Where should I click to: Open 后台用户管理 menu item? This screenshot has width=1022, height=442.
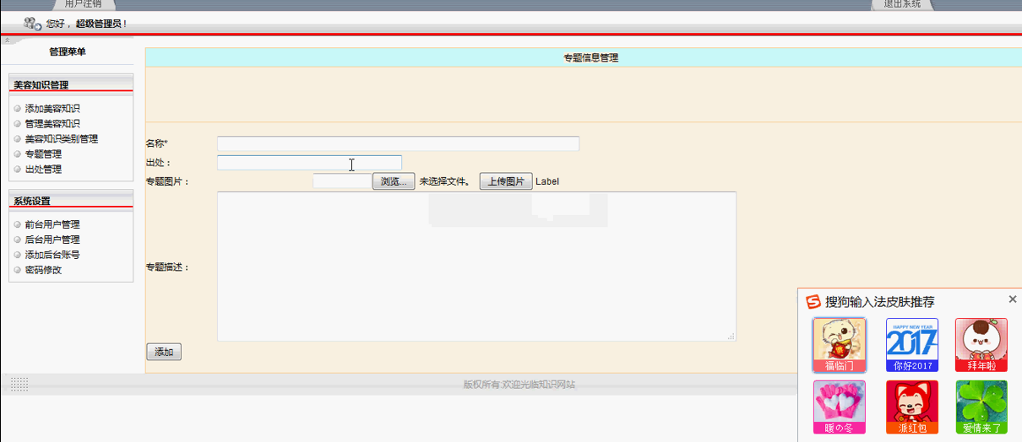click(x=52, y=240)
